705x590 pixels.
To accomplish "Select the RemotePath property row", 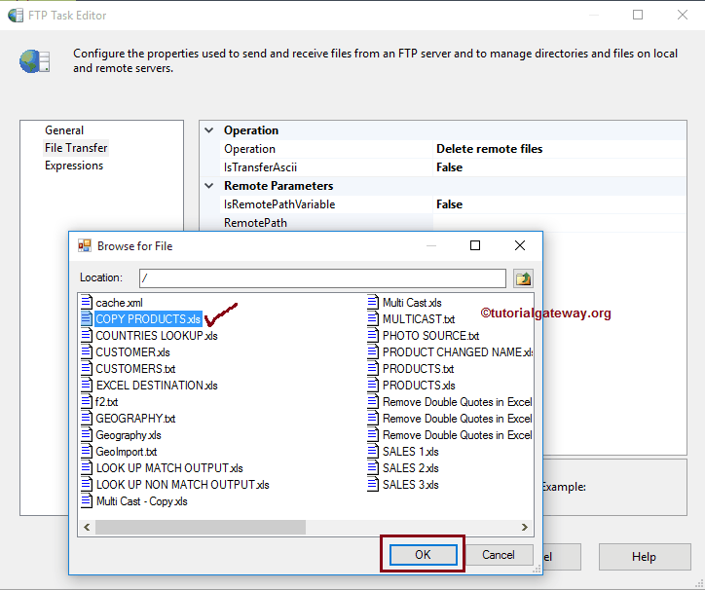I will [453, 223].
